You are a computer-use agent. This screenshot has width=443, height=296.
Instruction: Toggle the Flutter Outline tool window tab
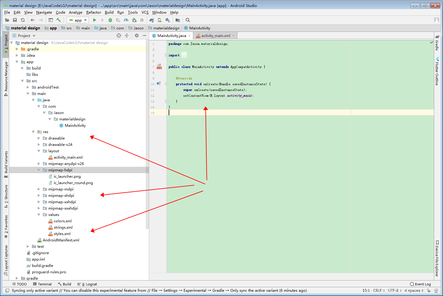tap(437, 72)
